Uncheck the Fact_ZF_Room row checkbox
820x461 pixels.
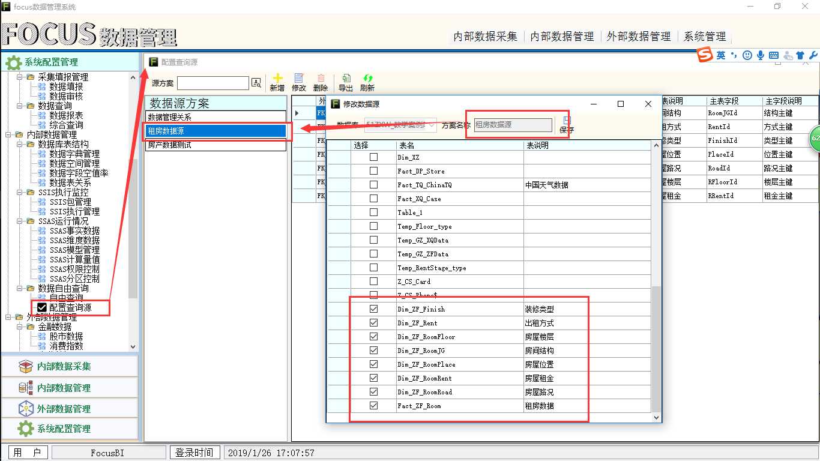pos(373,406)
